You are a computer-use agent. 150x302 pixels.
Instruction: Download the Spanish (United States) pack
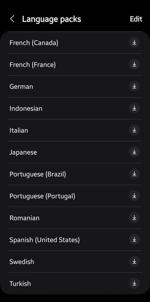[134, 239]
